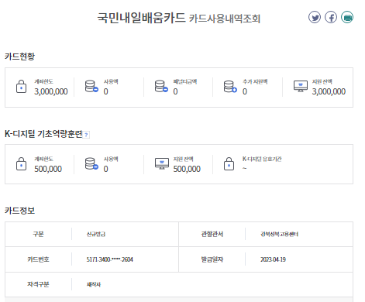The image size is (365, 302).
Task: Click the 자격구분 row label
Action: pyautogui.click(x=38, y=284)
